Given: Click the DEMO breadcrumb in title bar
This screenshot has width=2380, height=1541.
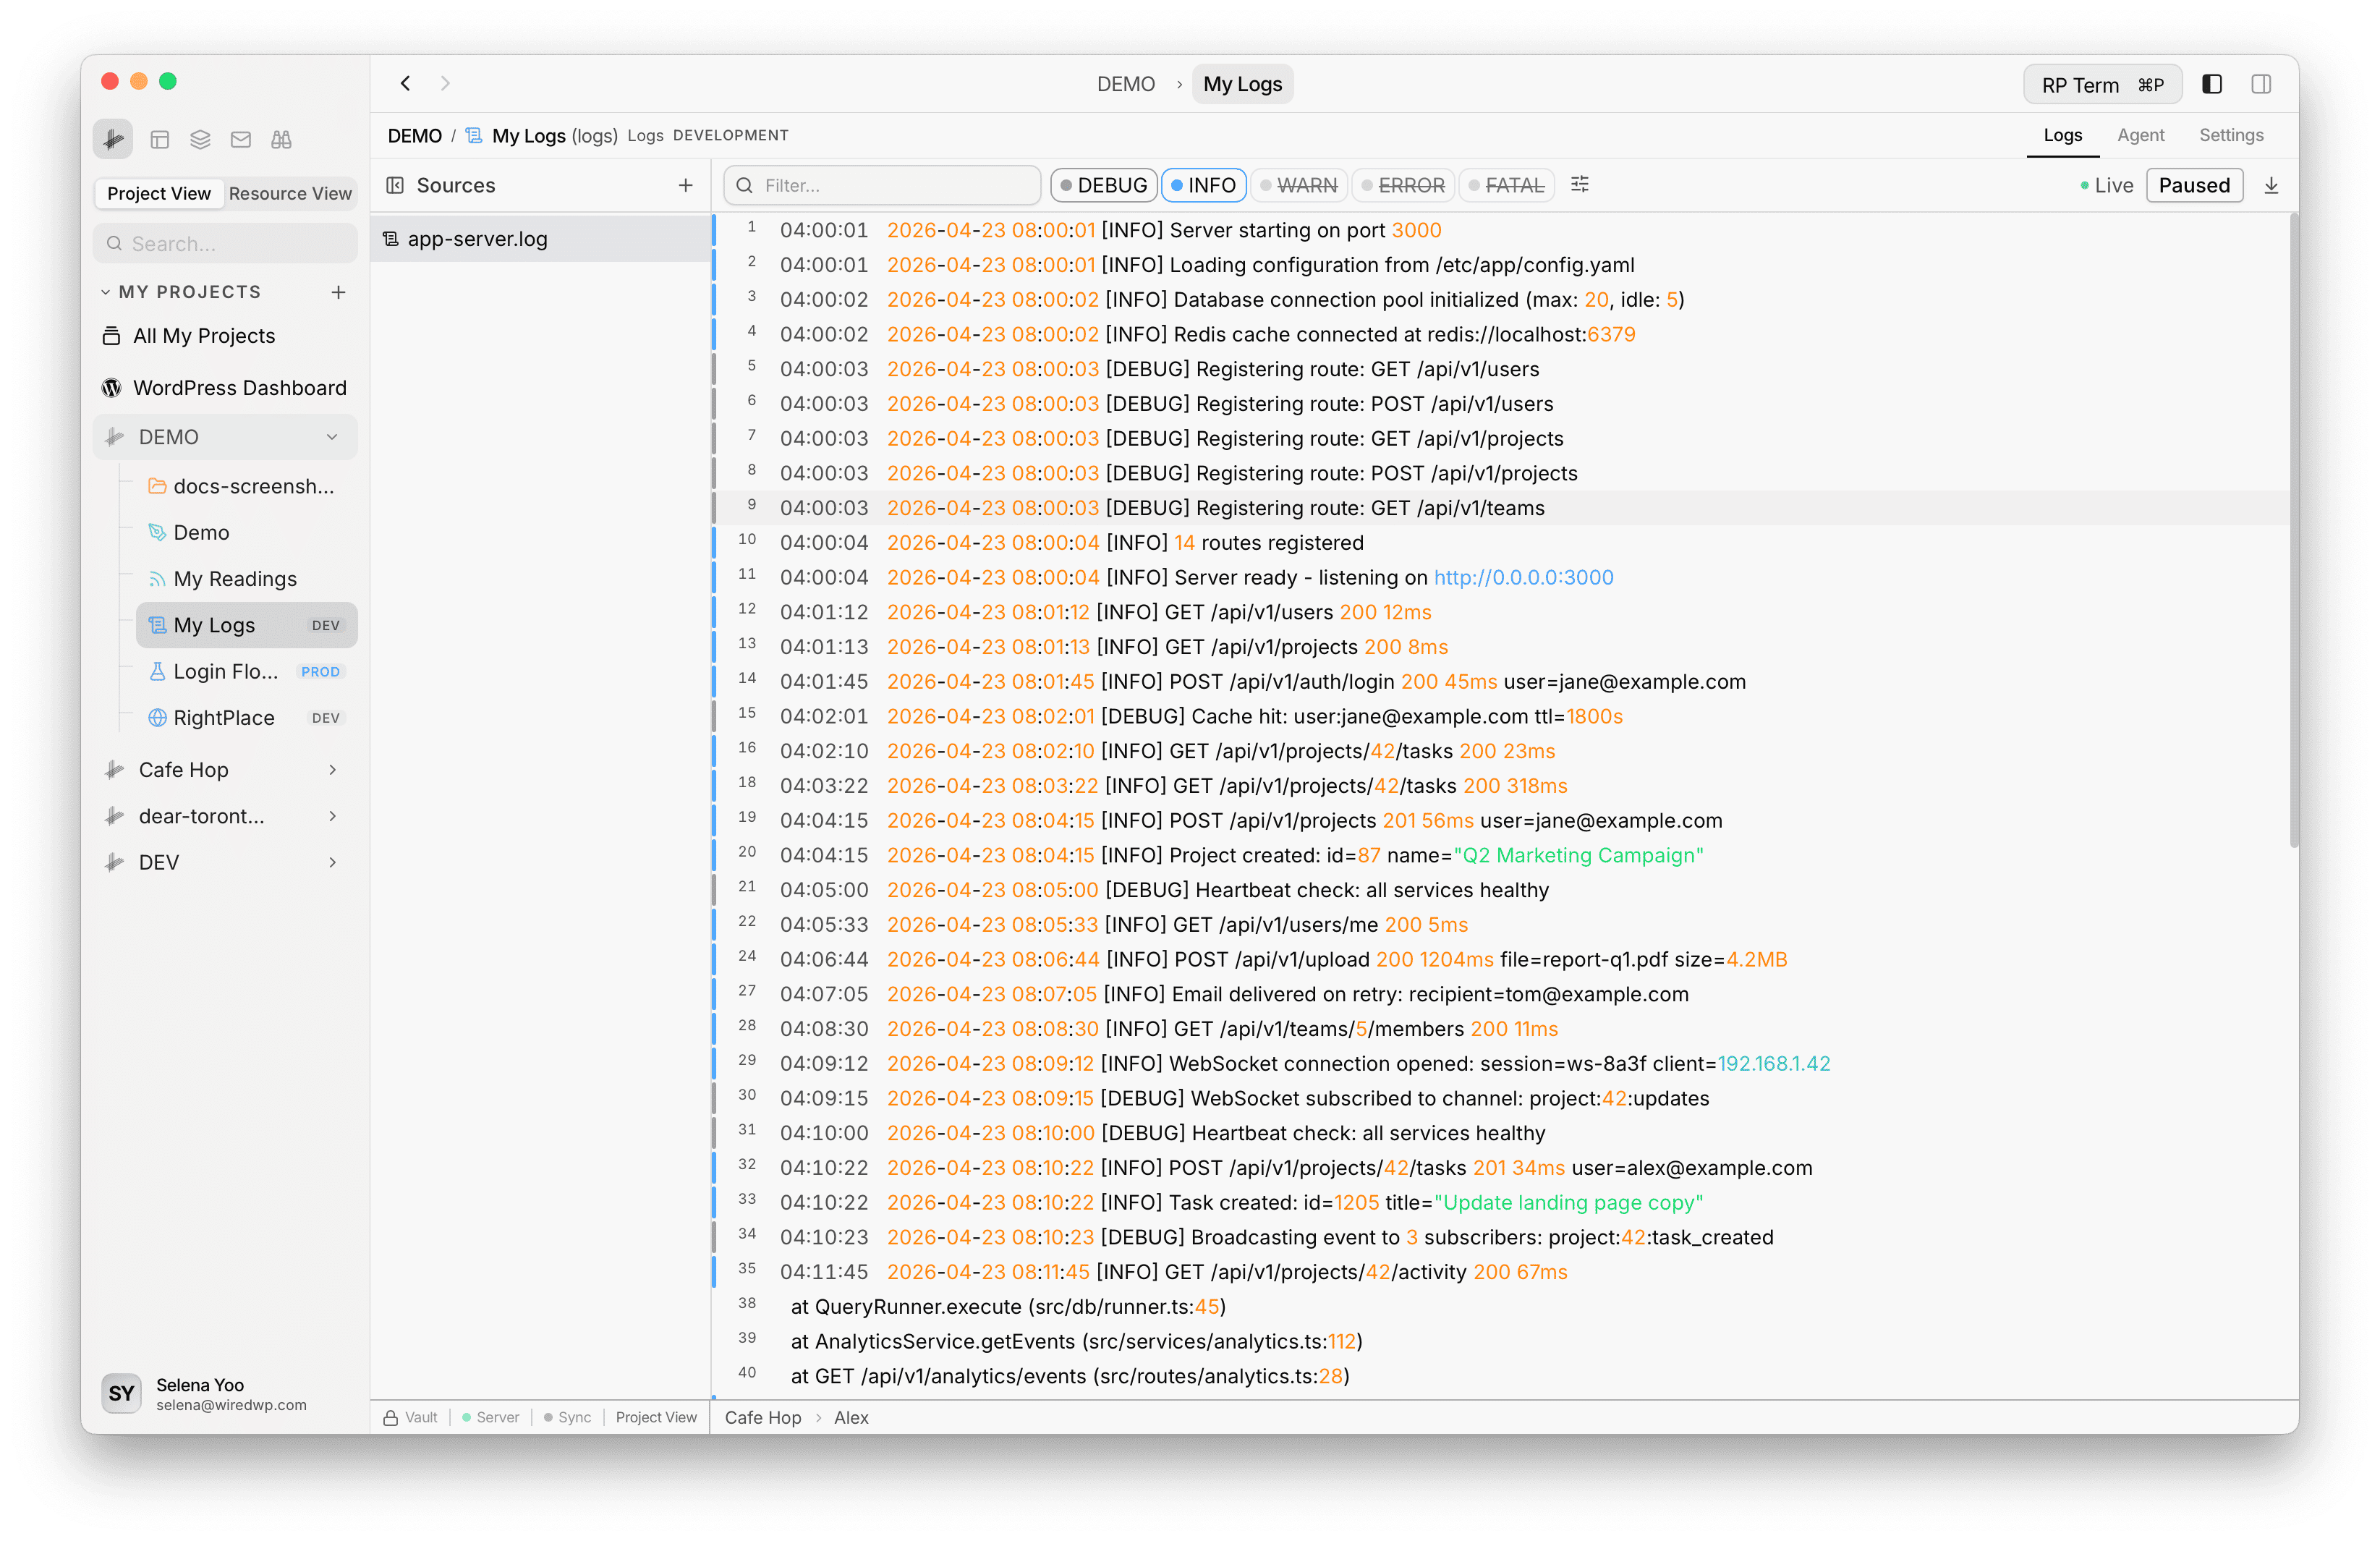Looking at the screenshot, I should point(1125,84).
